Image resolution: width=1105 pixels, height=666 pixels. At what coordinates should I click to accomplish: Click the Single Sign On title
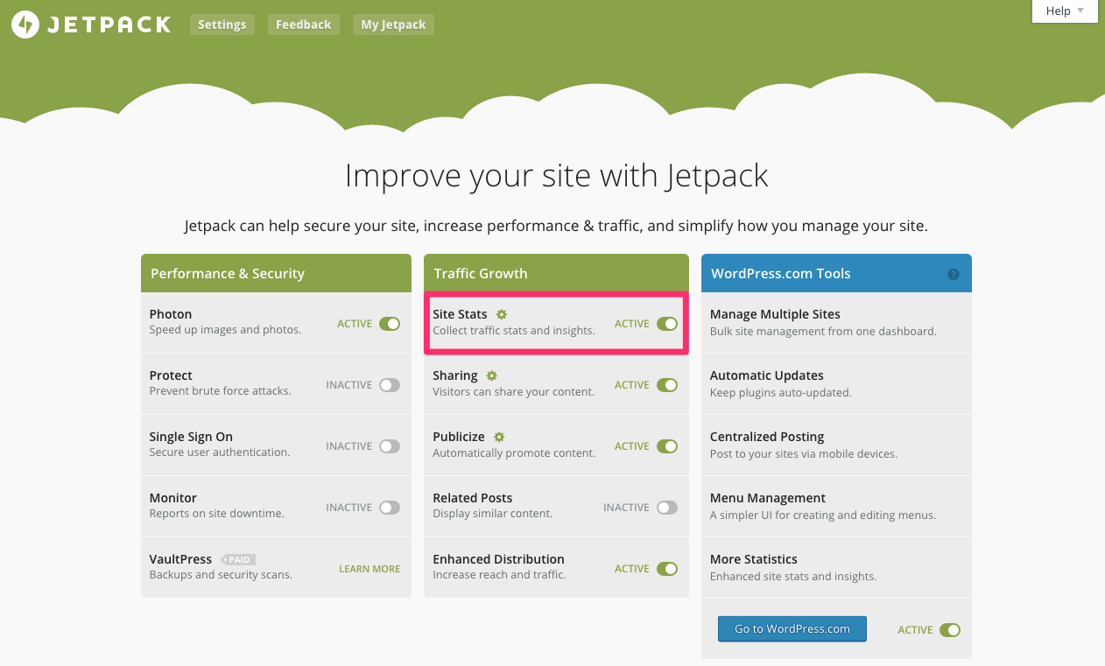pyautogui.click(x=191, y=437)
